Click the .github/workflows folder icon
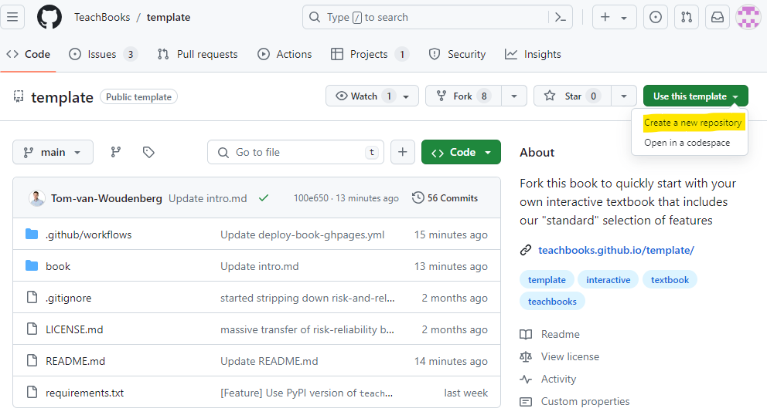The image size is (767, 415). click(32, 234)
